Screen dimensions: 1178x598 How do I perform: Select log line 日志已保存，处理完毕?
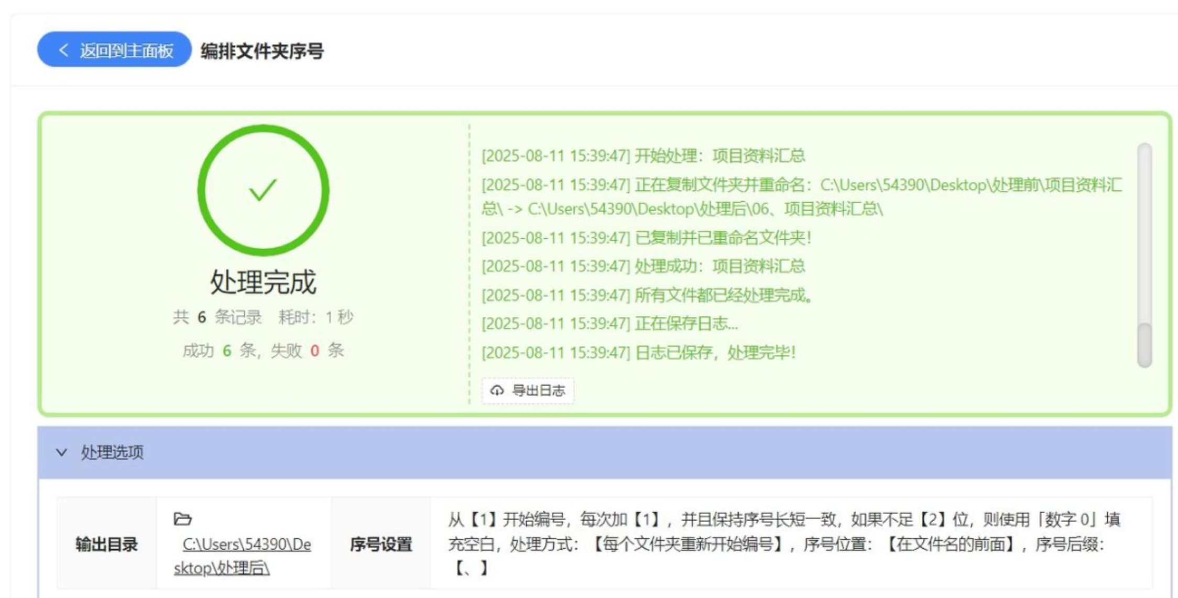click(638, 353)
